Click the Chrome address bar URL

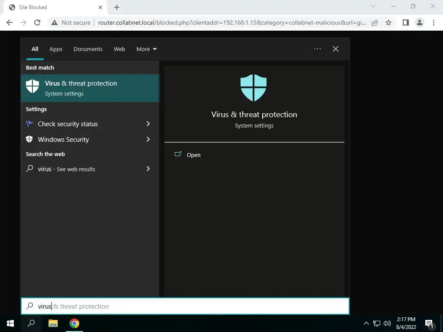pos(232,22)
